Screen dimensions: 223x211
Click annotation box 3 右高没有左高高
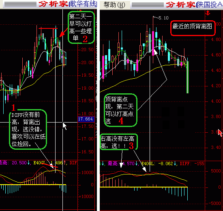119,142
